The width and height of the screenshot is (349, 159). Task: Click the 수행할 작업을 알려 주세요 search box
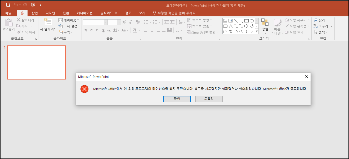coord(175,13)
